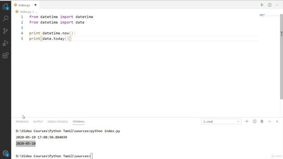The image size is (283, 159).
Task: Click line number 1 in gutter
Action: (x=22, y=17)
